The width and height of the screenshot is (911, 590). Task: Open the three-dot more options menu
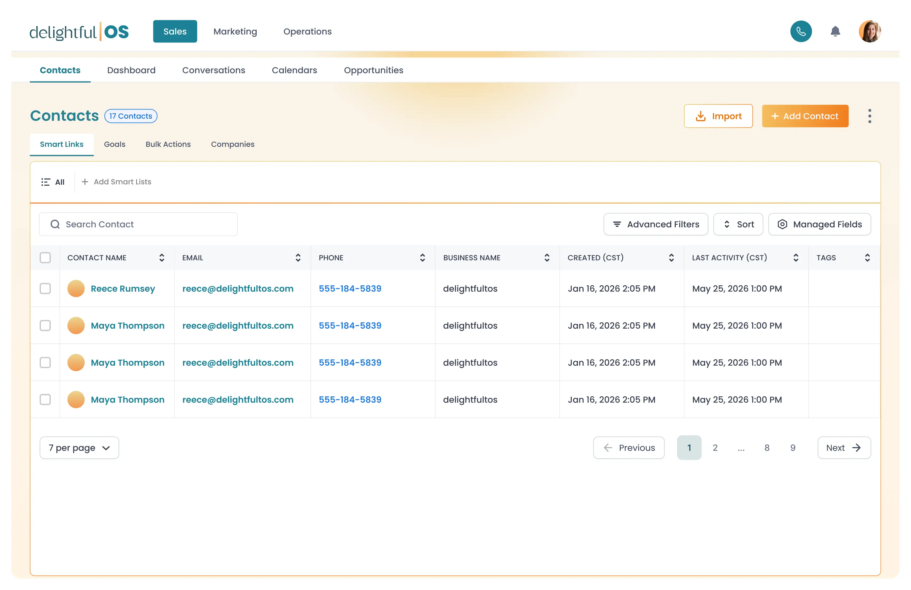[870, 116]
